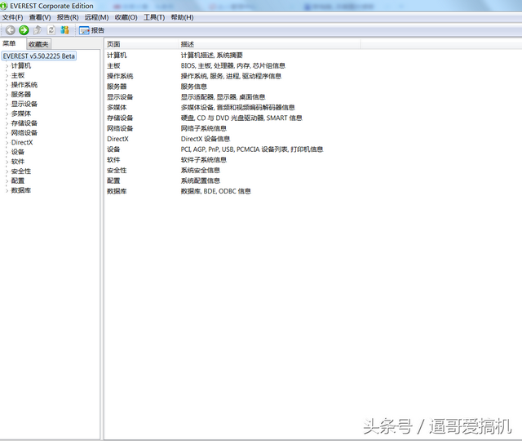Select 设备 in the left tree
The height and width of the screenshot is (441, 522).
point(18,152)
